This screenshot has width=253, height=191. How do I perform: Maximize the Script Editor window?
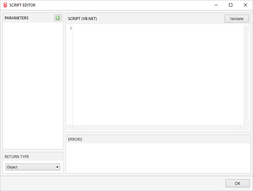coord(230,5)
